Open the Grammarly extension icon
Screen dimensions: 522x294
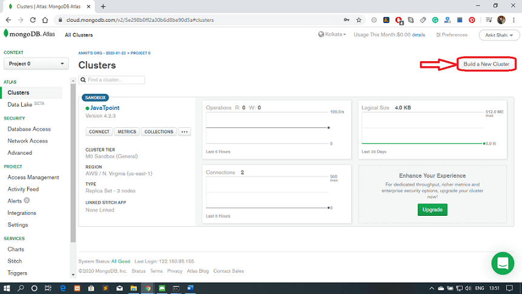tap(435, 20)
